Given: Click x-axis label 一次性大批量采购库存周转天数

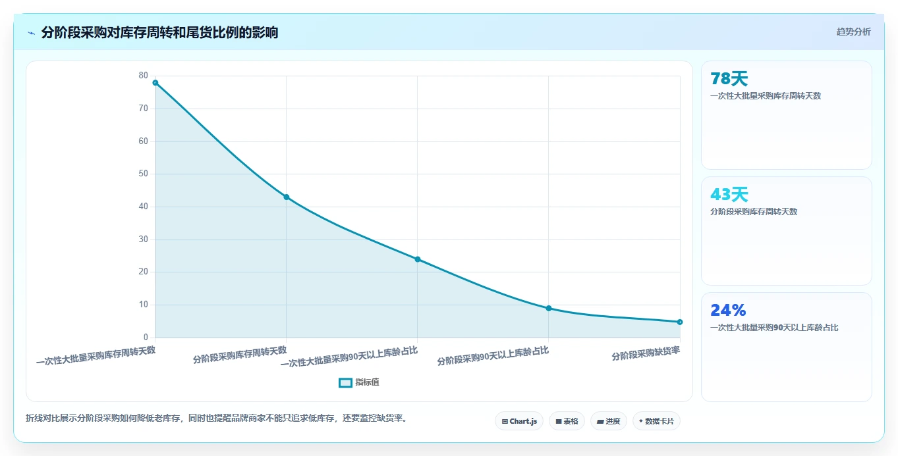Looking at the screenshot, I should point(96,355).
